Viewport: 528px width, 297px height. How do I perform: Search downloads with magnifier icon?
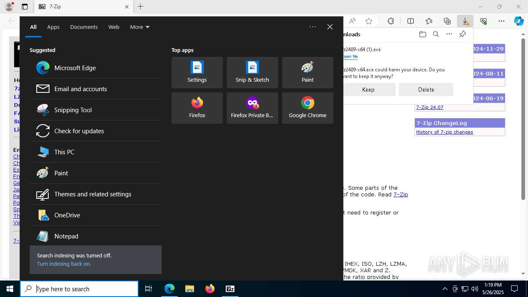[436, 34]
